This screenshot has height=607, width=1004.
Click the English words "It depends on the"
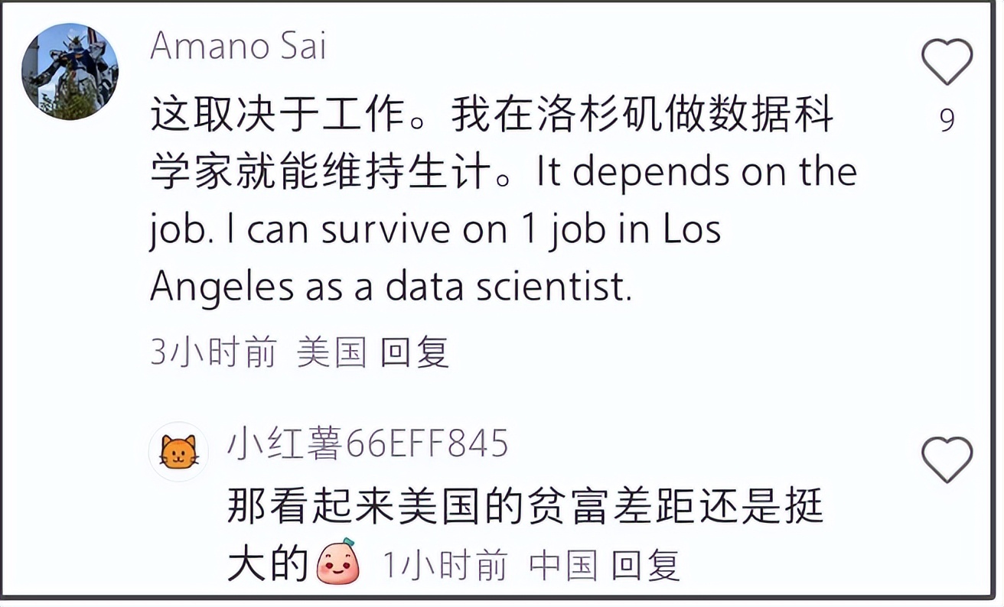pos(696,174)
